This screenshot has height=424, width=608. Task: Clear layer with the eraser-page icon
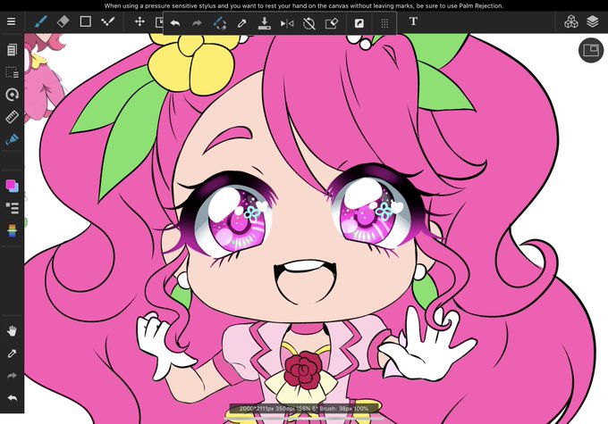coord(332,23)
